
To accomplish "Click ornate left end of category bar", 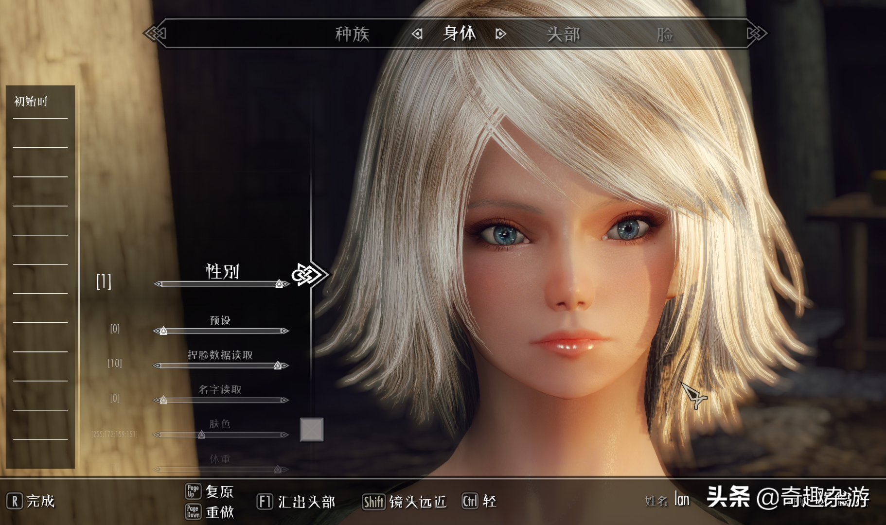I will point(155,34).
